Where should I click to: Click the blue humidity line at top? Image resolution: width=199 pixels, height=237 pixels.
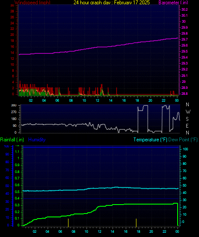[101, 147]
